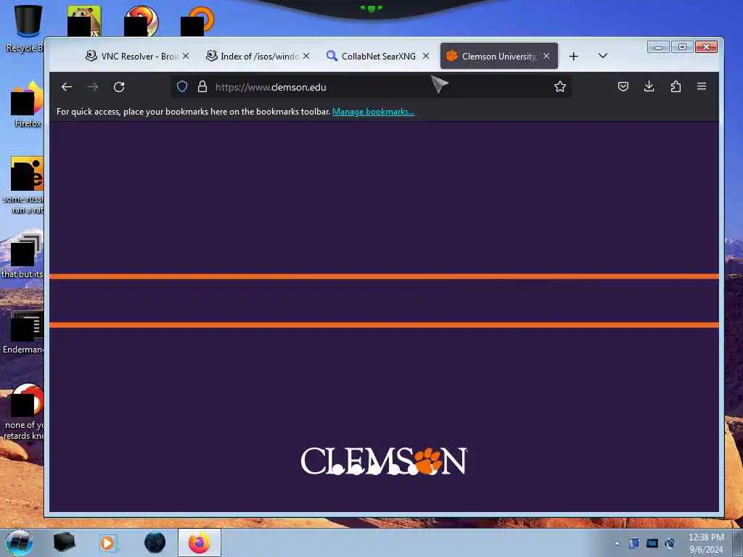Open the Downloads panel
This screenshot has width=743, height=557.
[x=649, y=87]
